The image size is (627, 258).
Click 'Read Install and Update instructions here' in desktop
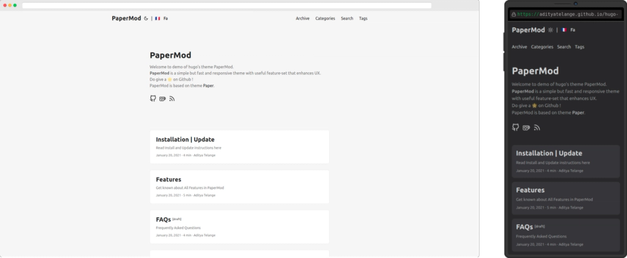[188, 148]
